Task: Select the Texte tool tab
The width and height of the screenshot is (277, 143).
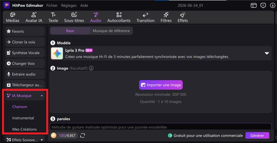Action: (x=53, y=18)
